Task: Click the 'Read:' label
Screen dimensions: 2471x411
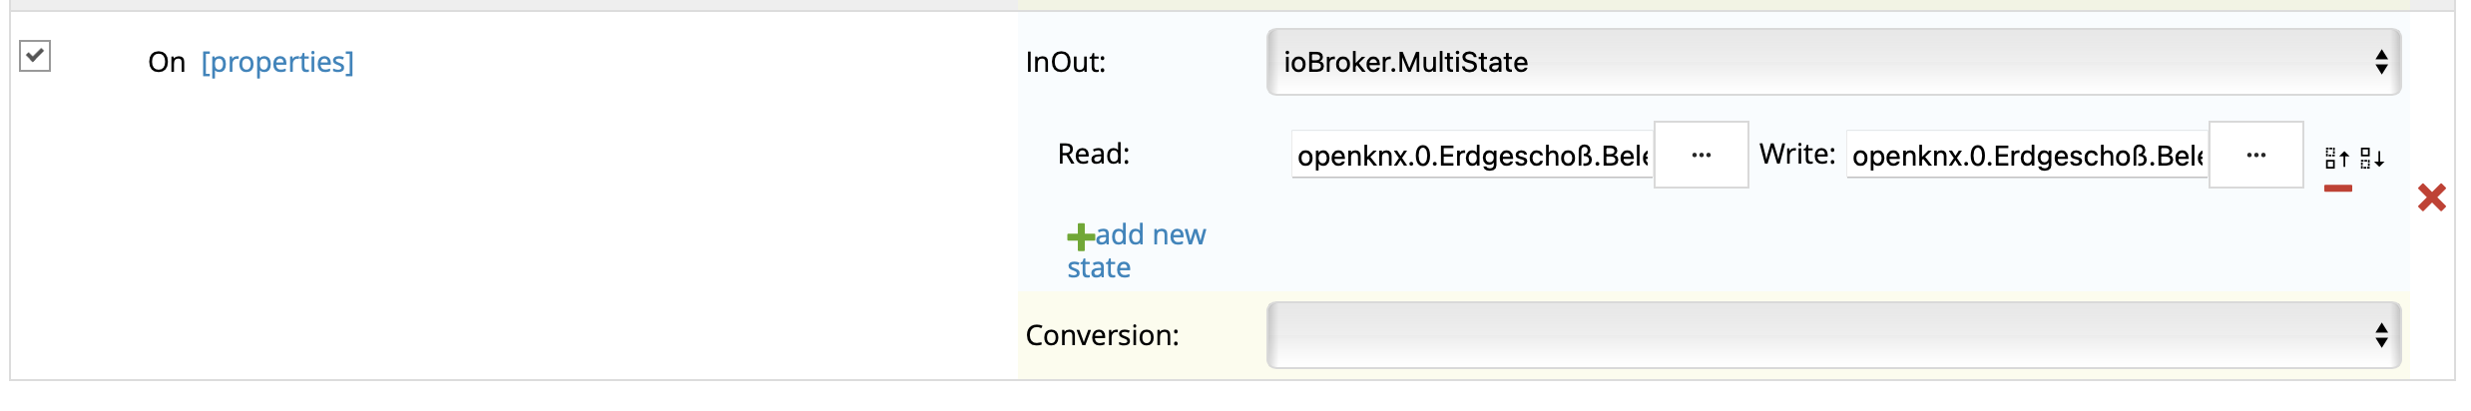Action: [x=1093, y=154]
